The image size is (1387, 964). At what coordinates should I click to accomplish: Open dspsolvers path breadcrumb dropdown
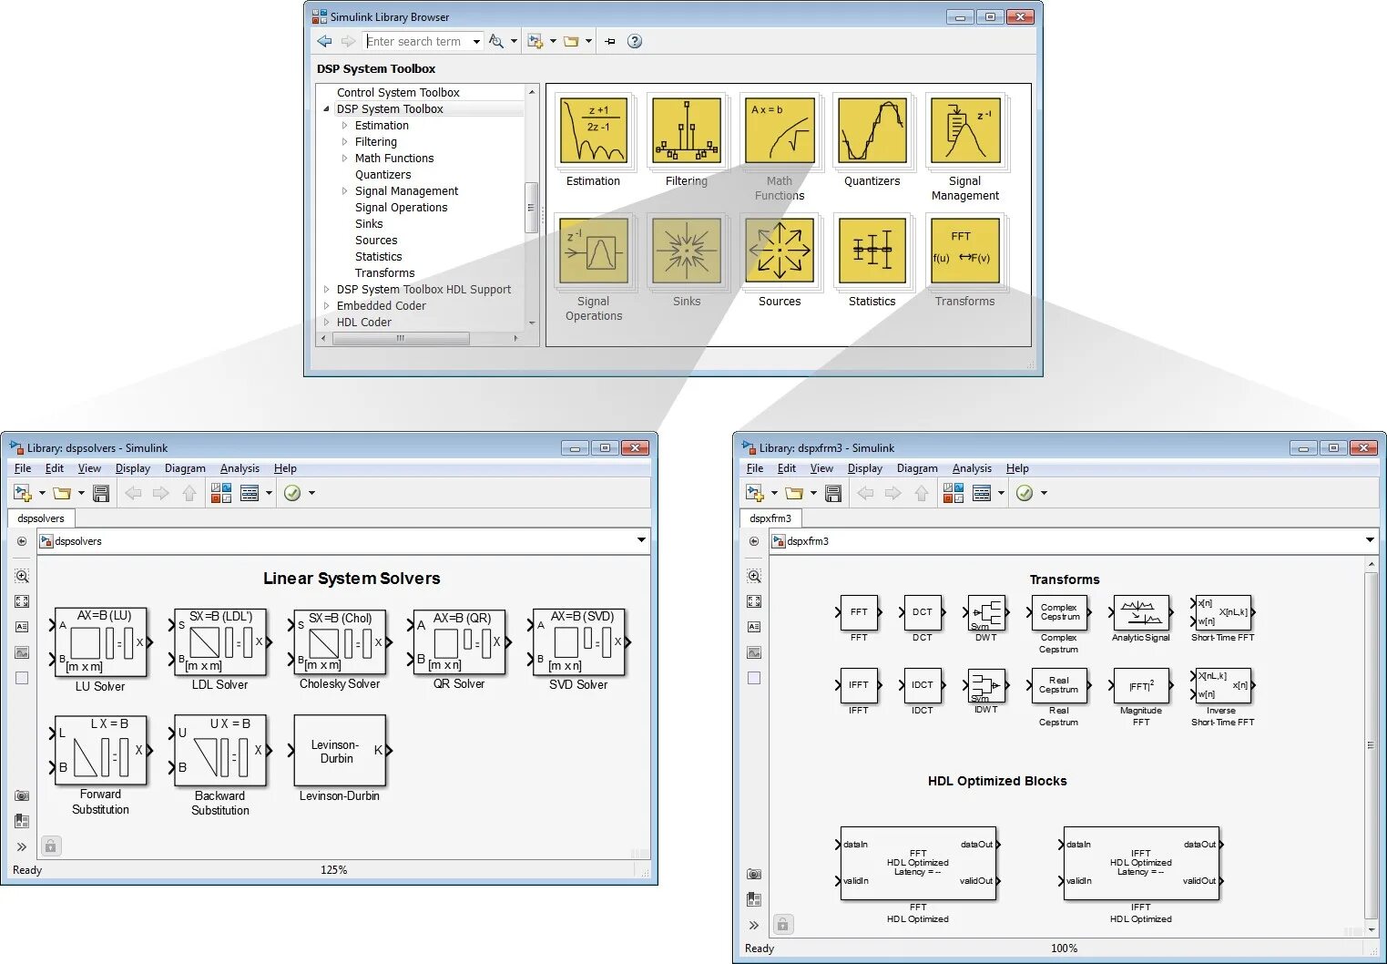coord(641,540)
